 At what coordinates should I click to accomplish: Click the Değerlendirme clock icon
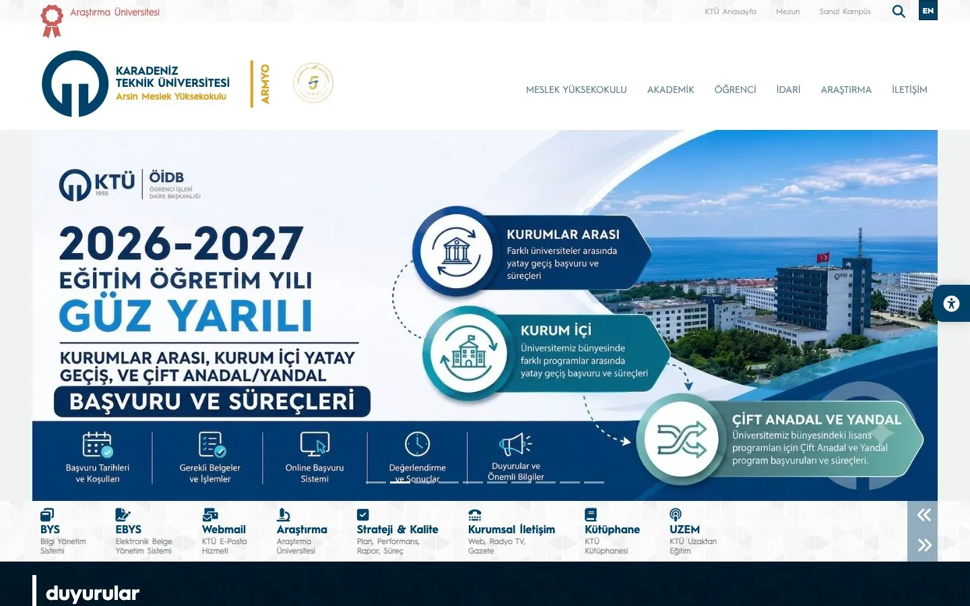tap(418, 444)
